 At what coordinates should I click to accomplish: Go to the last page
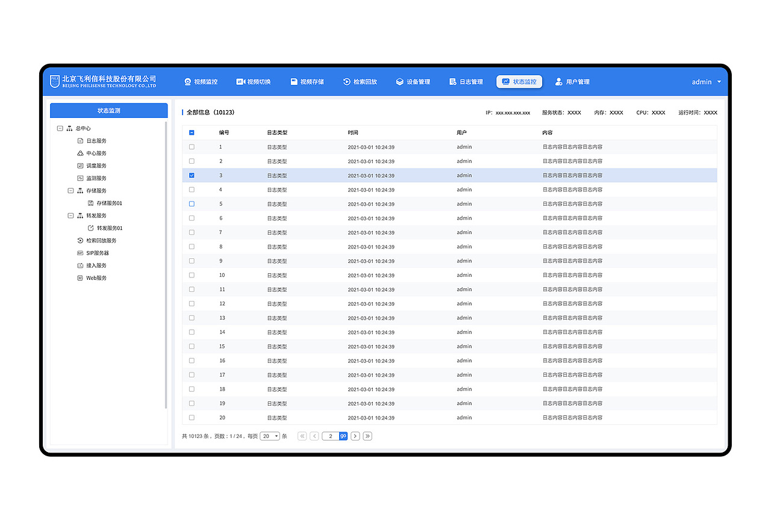pyautogui.click(x=367, y=436)
